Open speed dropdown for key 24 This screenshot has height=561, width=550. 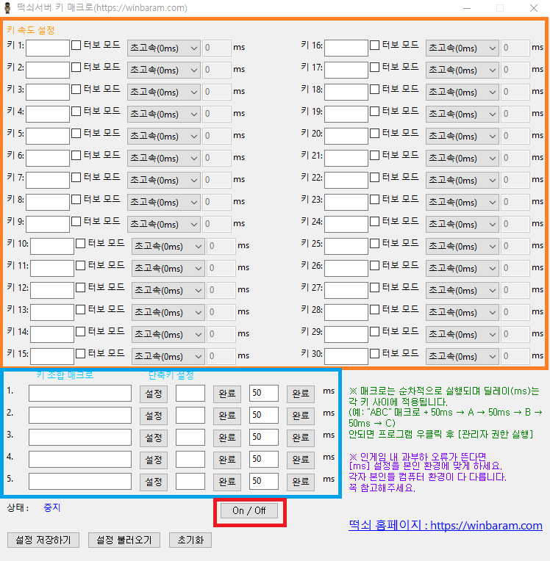pos(463,224)
